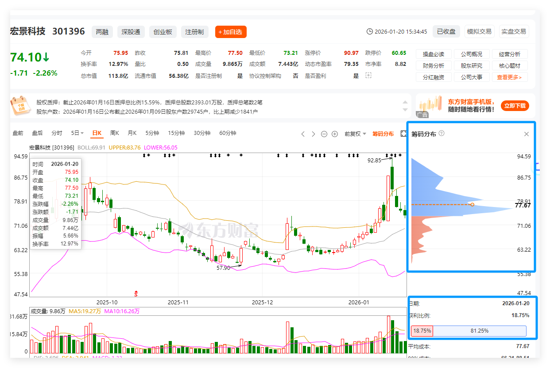Zoom in the K-line chart
The width and height of the screenshot is (550, 368).
tap(335, 134)
